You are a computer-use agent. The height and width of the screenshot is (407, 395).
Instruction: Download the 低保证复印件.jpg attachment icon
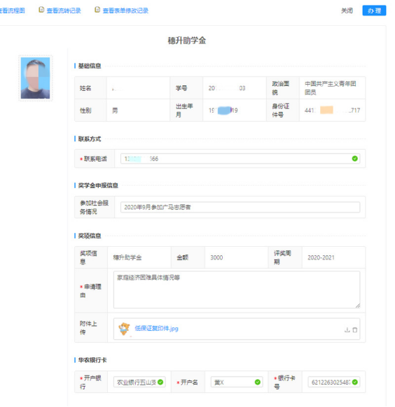tap(347, 329)
